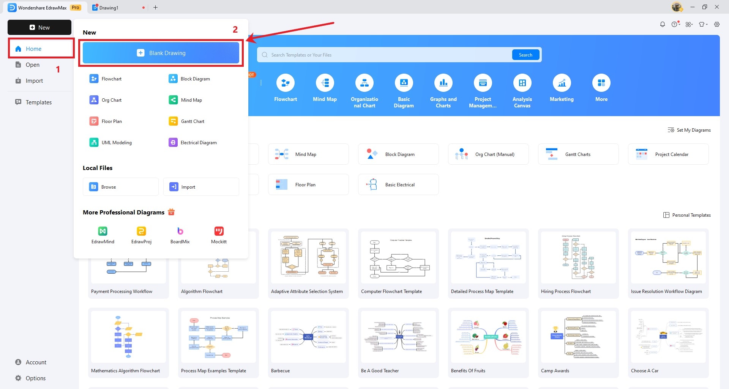
Task: Choose Mind Map in the New menu
Action: (x=185, y=100)
